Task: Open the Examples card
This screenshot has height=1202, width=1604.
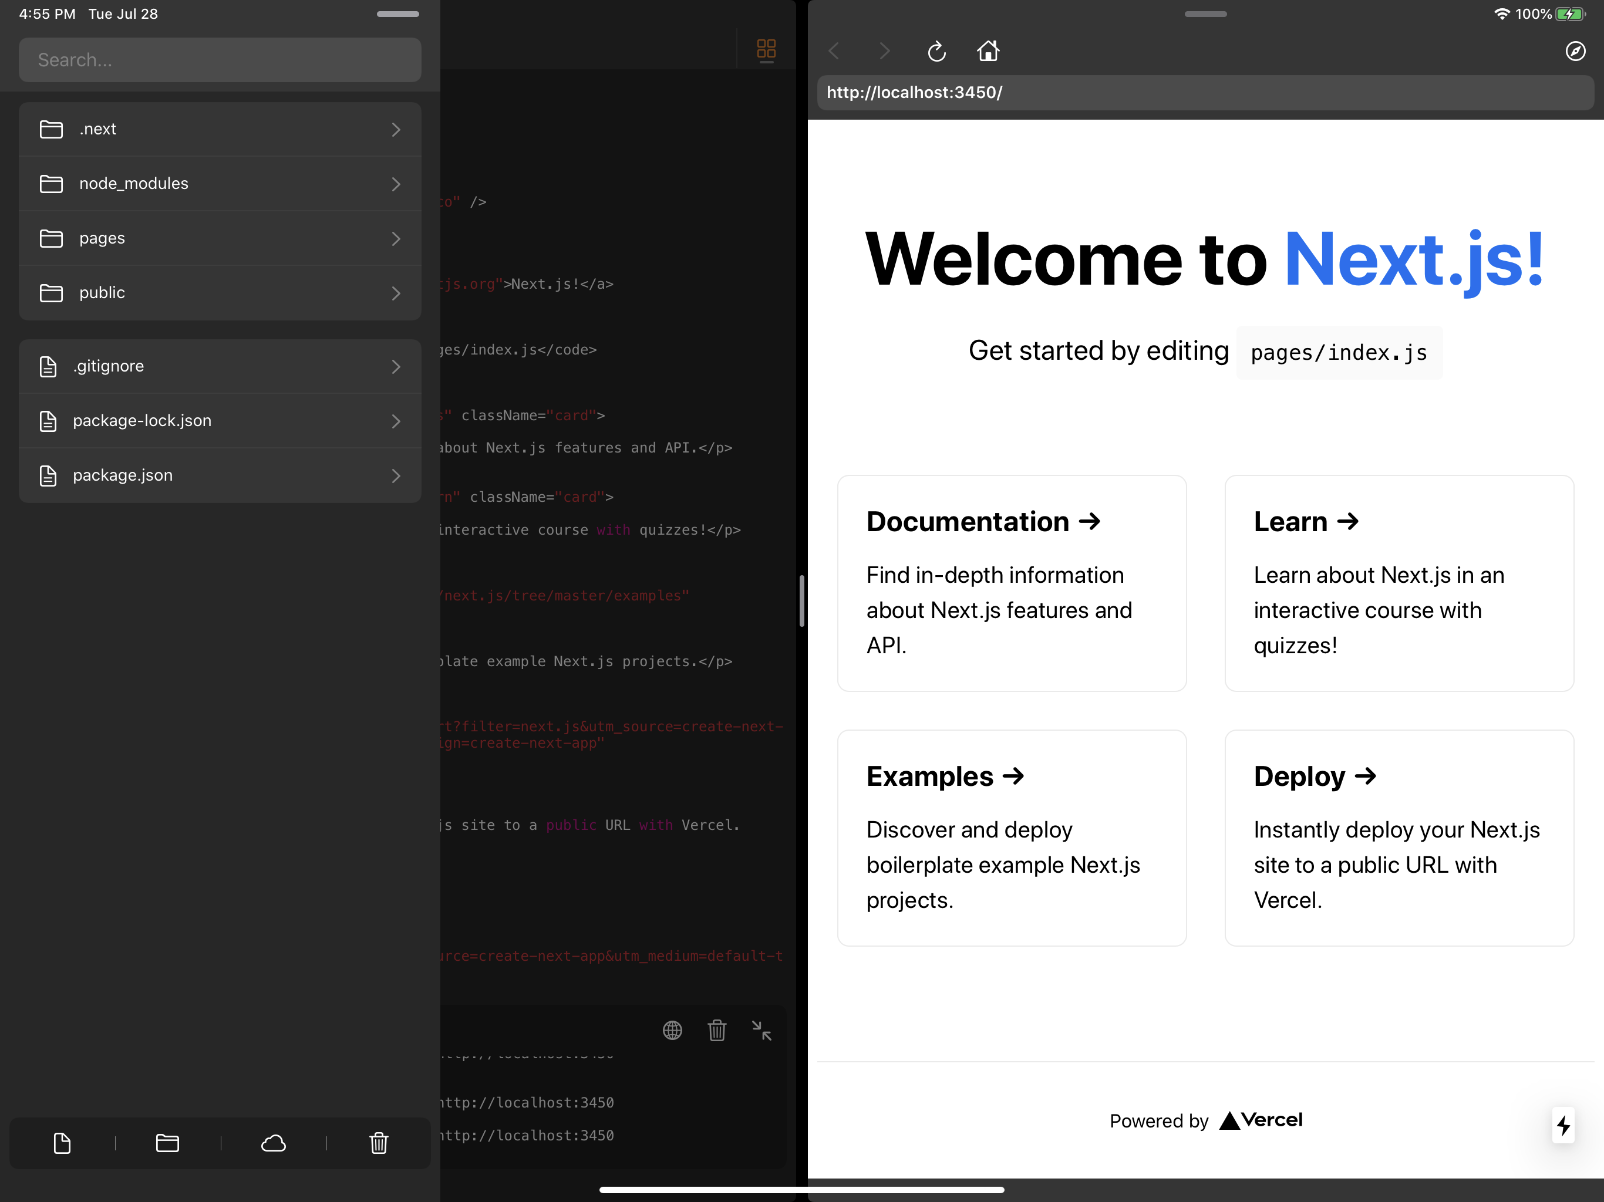Action: [x=1012, y=838]
